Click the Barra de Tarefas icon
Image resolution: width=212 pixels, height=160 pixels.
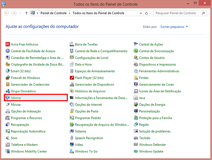click(72, 44)
